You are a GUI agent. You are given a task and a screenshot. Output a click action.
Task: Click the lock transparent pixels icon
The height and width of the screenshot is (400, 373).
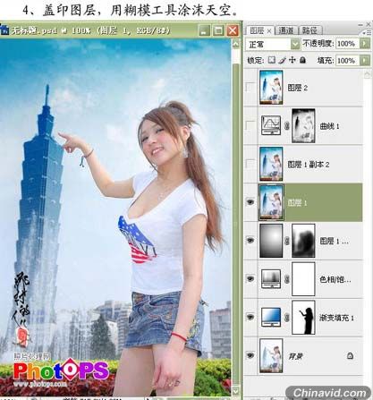click(x=271, y=60)
